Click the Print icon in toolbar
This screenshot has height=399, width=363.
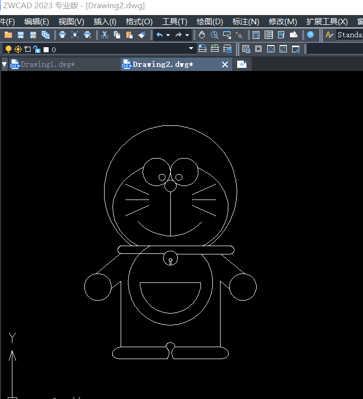(x=62, y=35)
